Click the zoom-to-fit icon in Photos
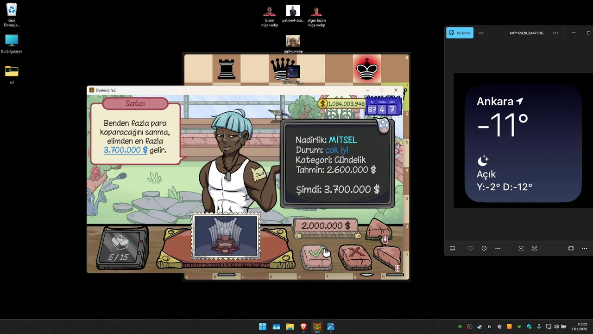The width and height of the screenshot is (593, 334). click(x=521, y=248)
